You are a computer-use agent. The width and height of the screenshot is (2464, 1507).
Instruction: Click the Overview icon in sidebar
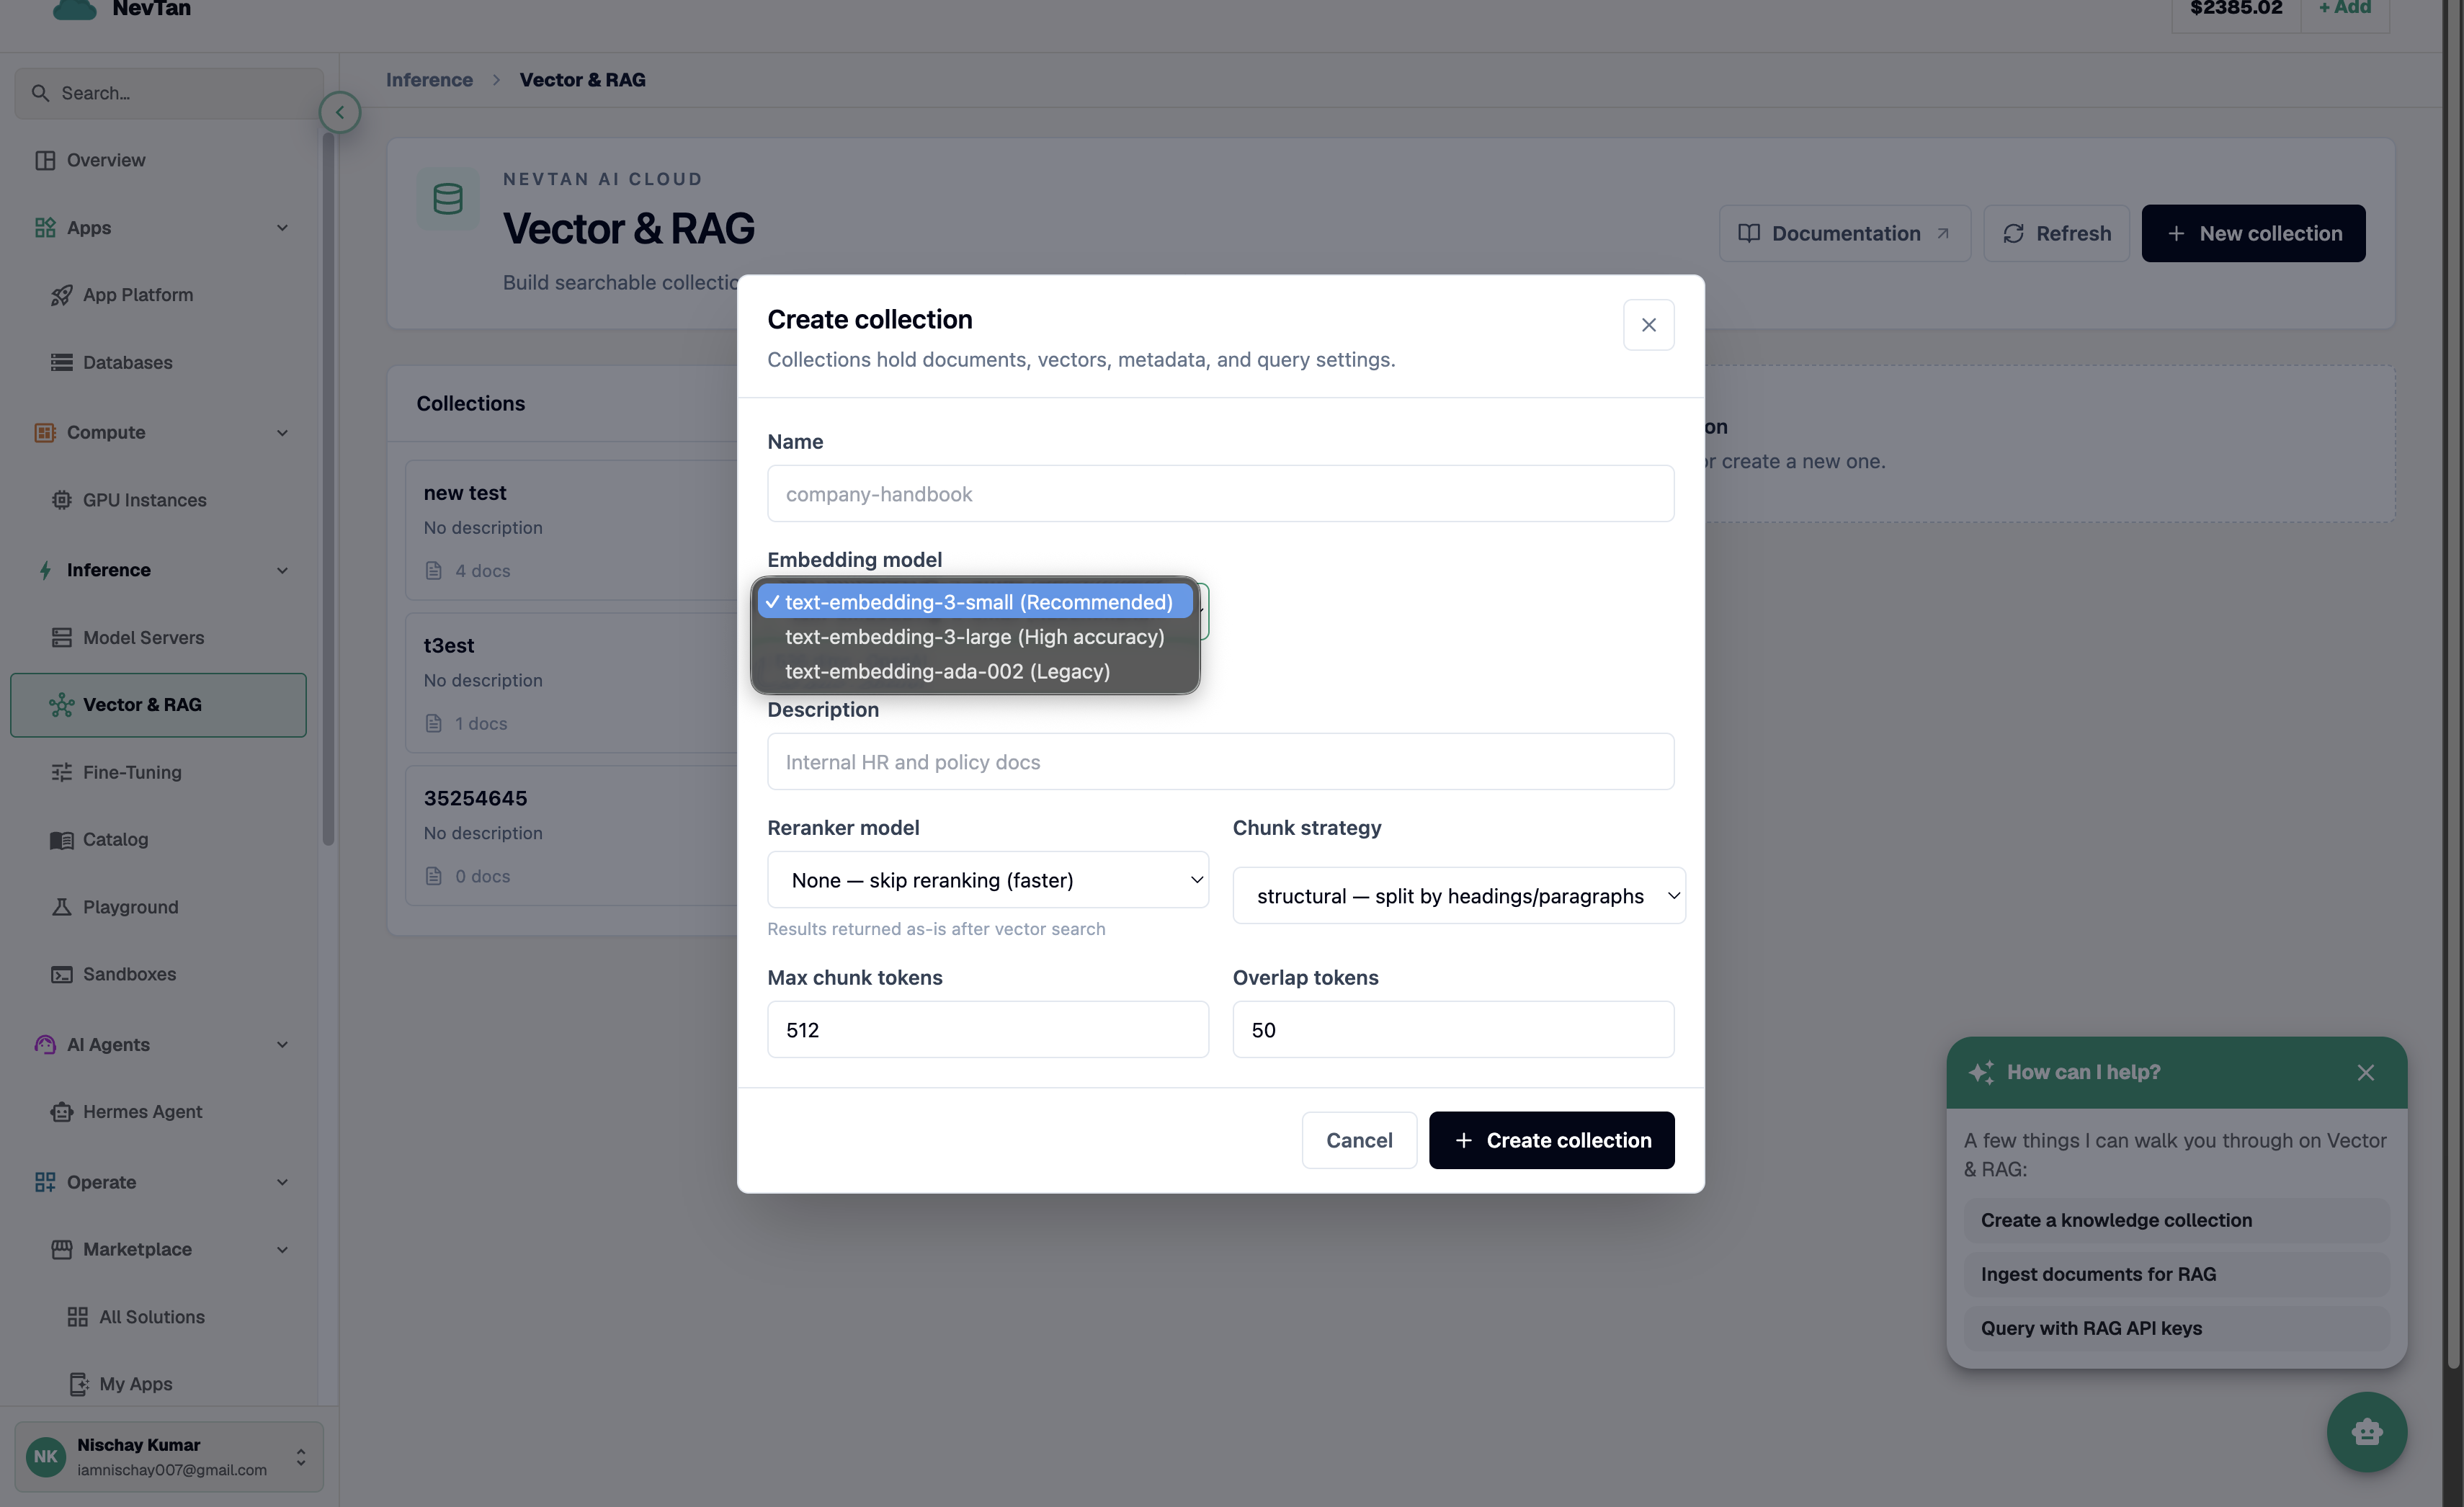45,160
